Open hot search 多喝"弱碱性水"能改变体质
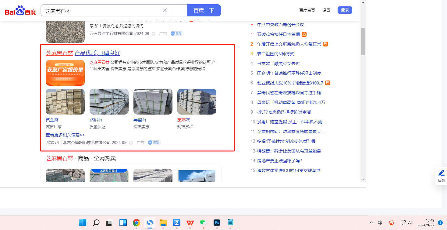 point(286,141)
